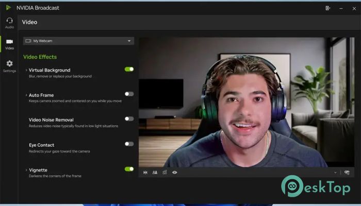The width and height of the screenshot is (361, 206).
Task: Click the Video Effects heading
Action: click(40, 57)
